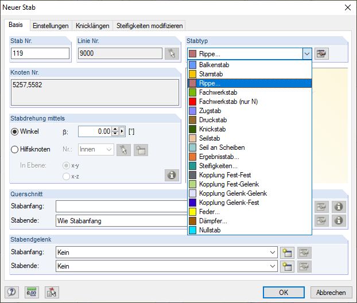The image size is (357, 303).
Task: Decrease angle β with down stepper
Action: pyautogui.click(x=115, y=134)
